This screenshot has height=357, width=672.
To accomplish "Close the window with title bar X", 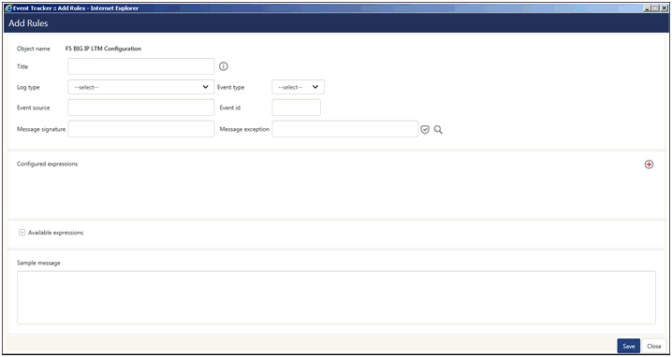I will click(x=664, y=8).
